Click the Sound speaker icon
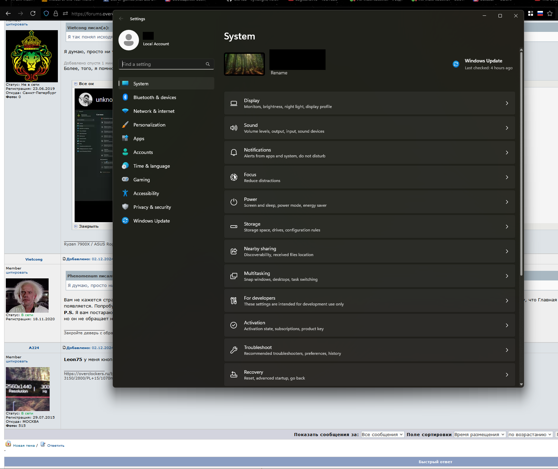This screenshot has width=558, height=469. point(234,128)
